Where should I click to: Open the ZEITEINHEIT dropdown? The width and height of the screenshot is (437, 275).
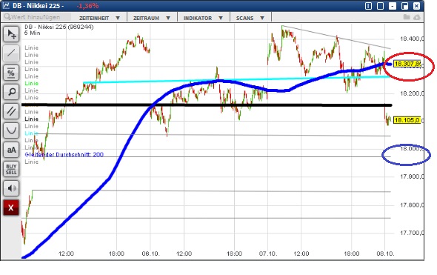pos(99,18)
